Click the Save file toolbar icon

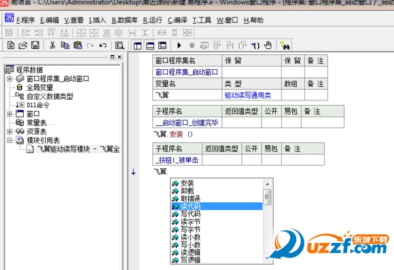(x=35, y=45)
